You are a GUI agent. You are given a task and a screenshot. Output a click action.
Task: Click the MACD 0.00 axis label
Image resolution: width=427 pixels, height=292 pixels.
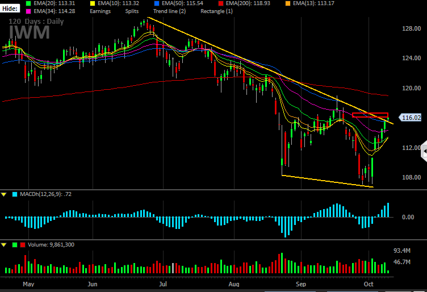(x=408, y=217)
